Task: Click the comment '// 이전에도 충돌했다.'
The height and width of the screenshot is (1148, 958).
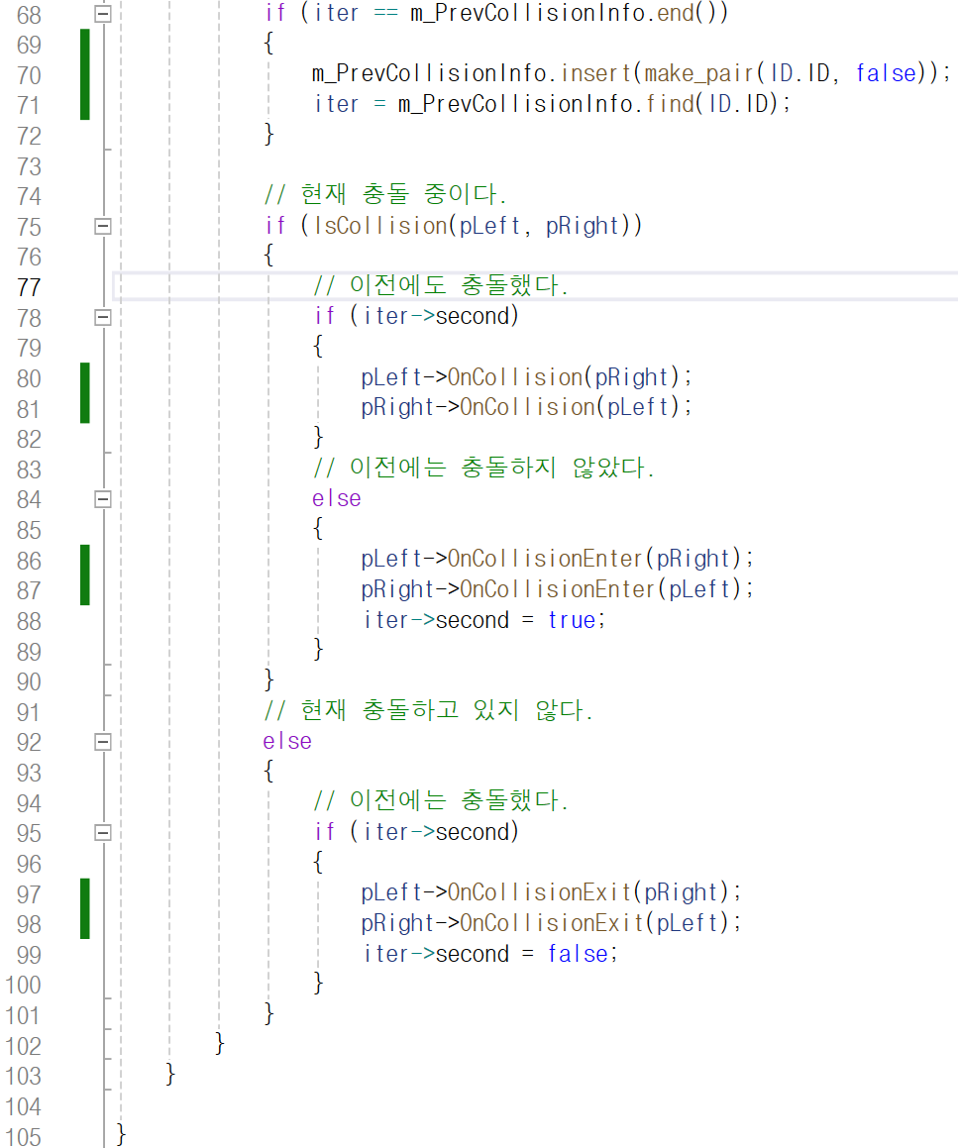Action: coord(441,285)
